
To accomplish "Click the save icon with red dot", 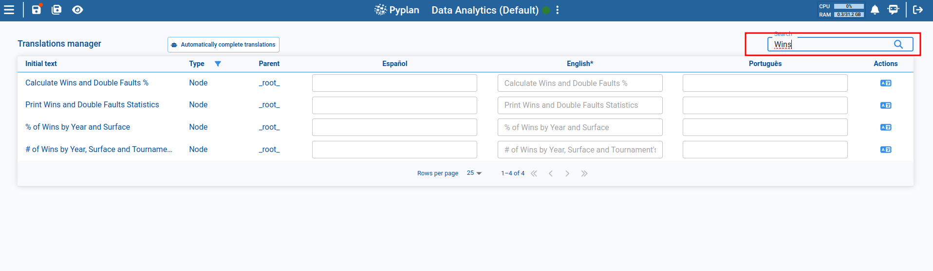I will tap(37, 10).
